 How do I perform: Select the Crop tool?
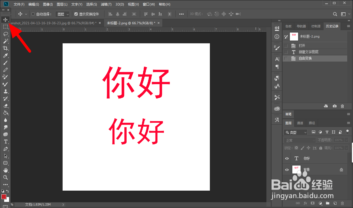coord(6,48)
